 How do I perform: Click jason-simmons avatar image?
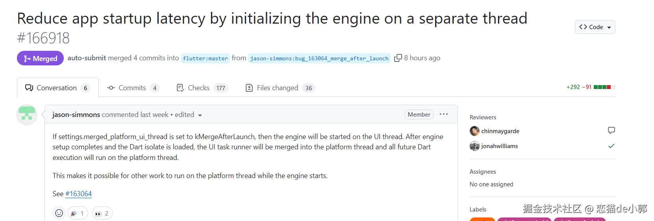[x=27, y=115]
